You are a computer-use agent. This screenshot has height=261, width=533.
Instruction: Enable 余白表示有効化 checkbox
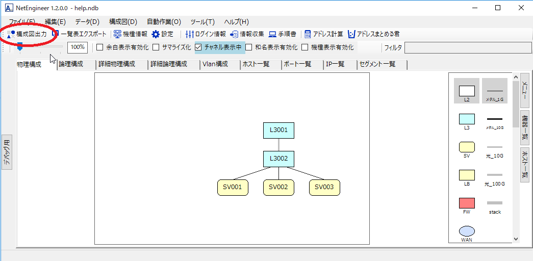100,47
